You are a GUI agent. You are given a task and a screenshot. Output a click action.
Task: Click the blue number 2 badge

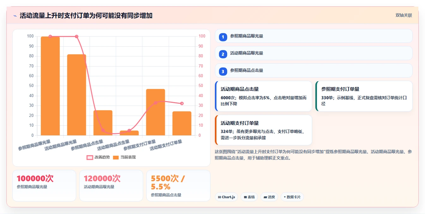click(x=223, y=54)
